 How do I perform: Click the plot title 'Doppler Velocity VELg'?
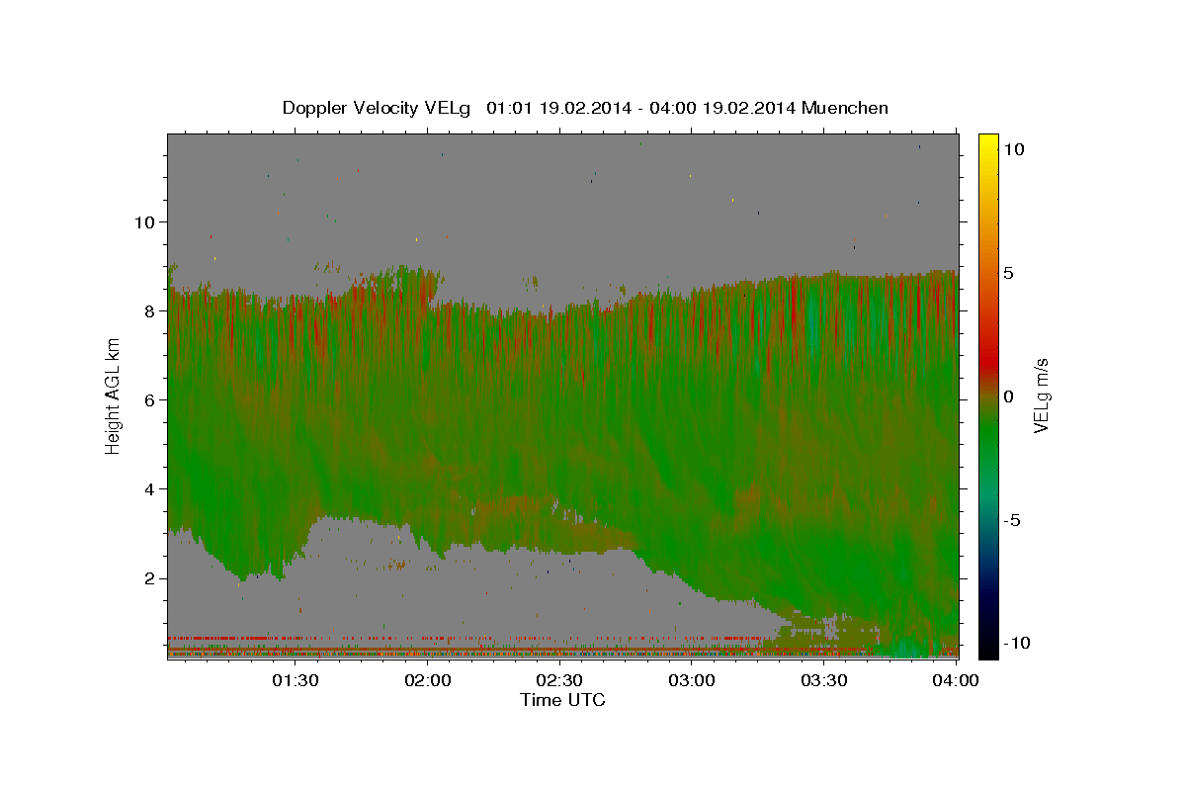(379, 108)
